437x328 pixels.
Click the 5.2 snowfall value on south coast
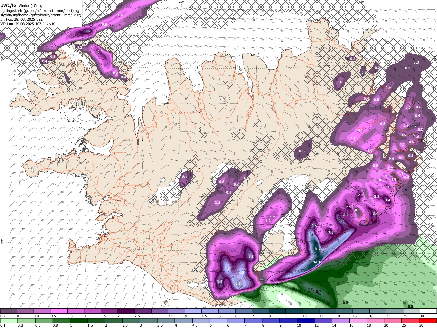(238, 283)
